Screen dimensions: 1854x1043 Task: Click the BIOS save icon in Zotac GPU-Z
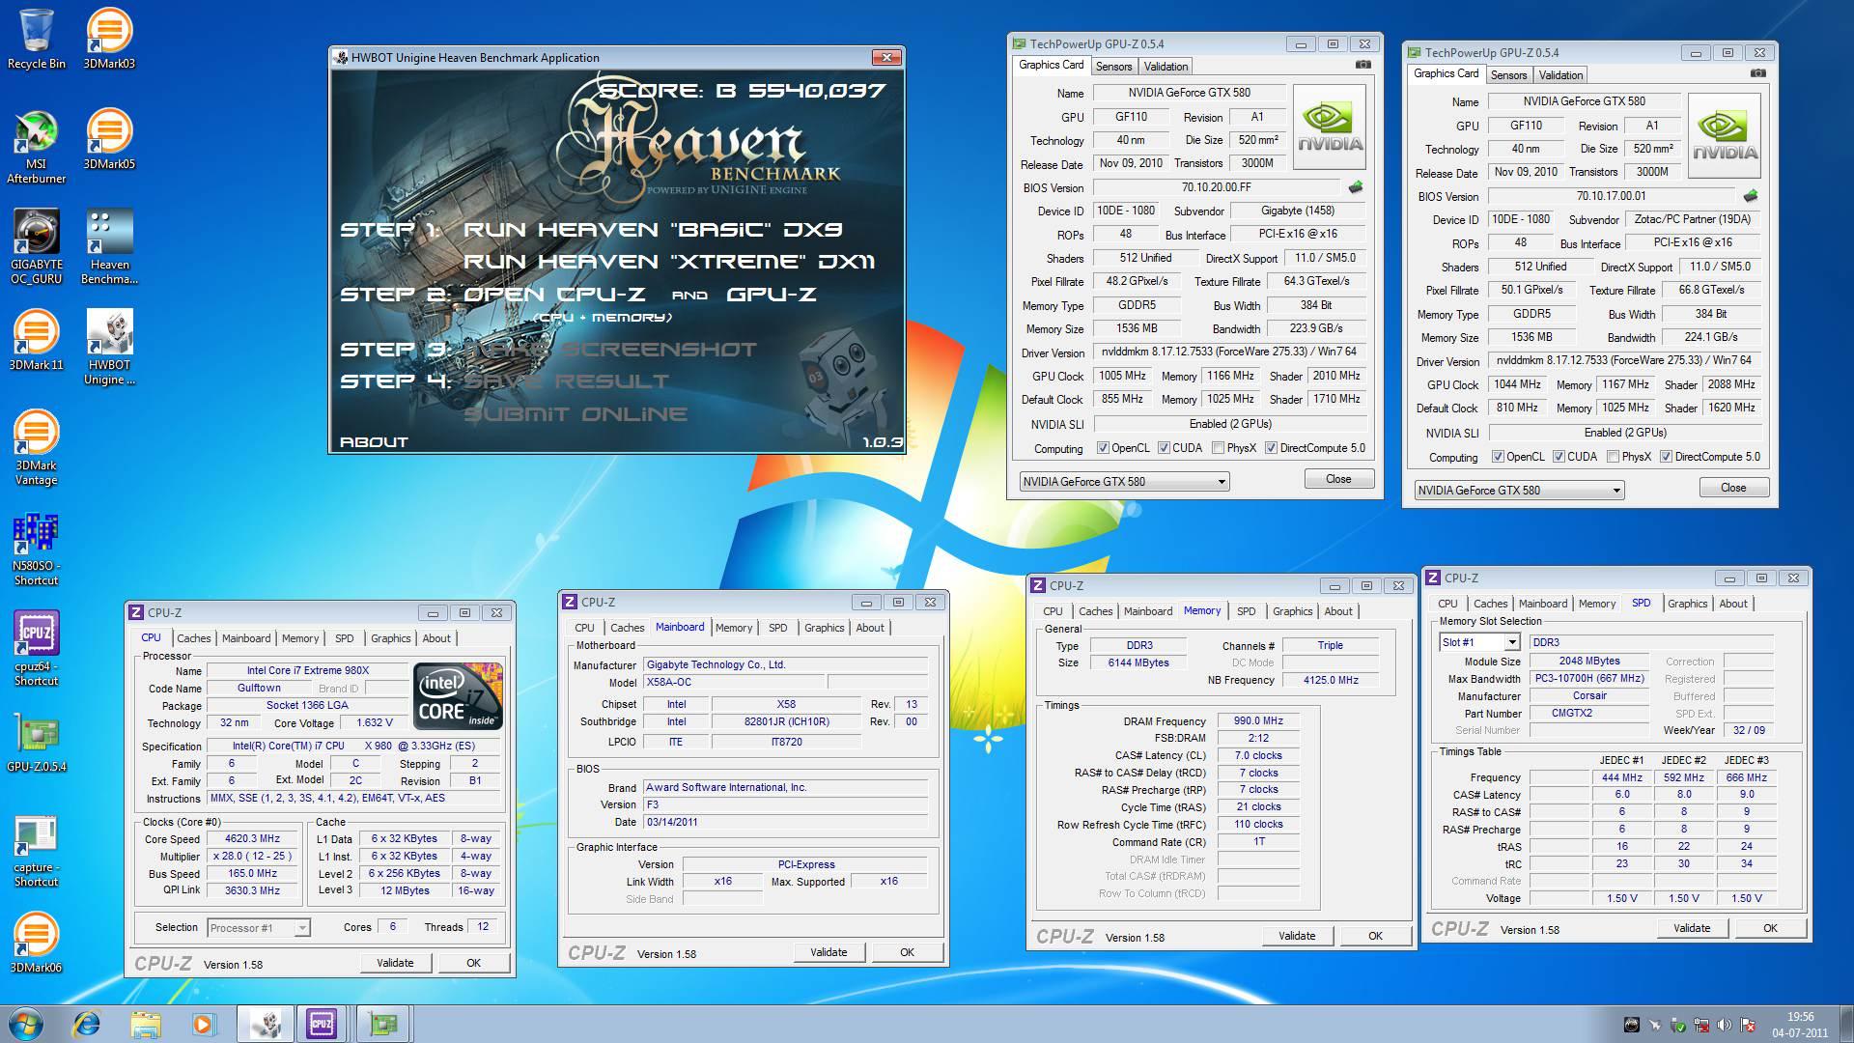pyautogui.click(x=1750, y=196)
